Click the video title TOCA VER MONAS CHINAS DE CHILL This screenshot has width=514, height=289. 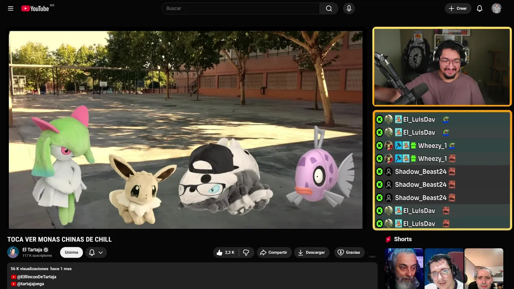point(59,240)
